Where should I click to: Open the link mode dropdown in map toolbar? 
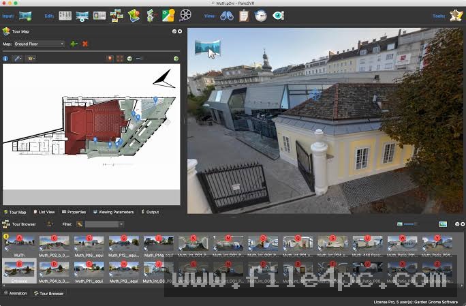click(x=17, y=59)
